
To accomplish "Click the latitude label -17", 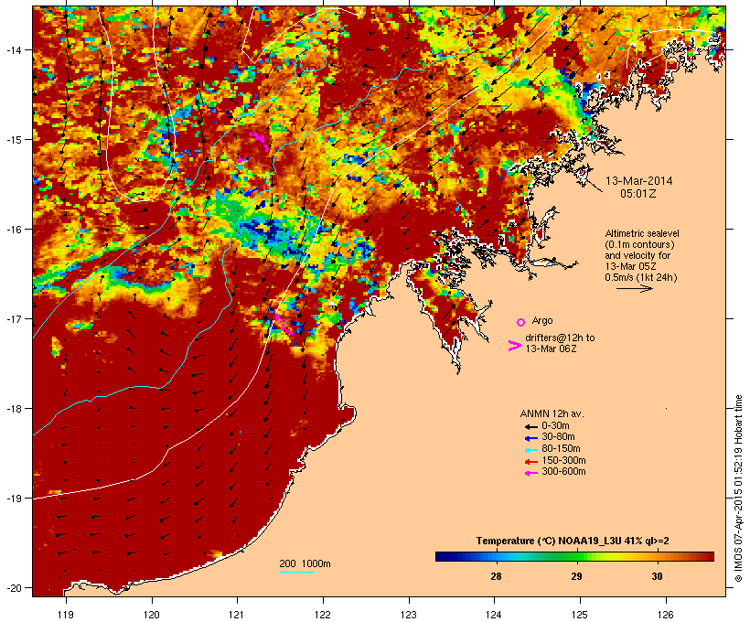I will coord(13,318).
